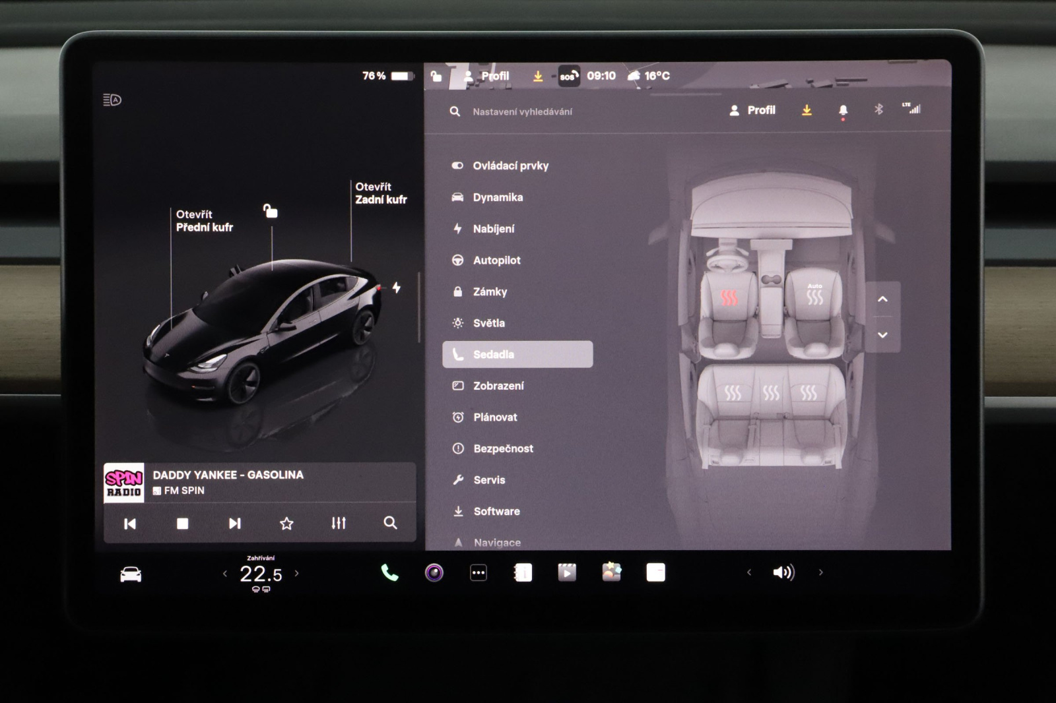Select Autopilot in settings menu

coord(496,260)
